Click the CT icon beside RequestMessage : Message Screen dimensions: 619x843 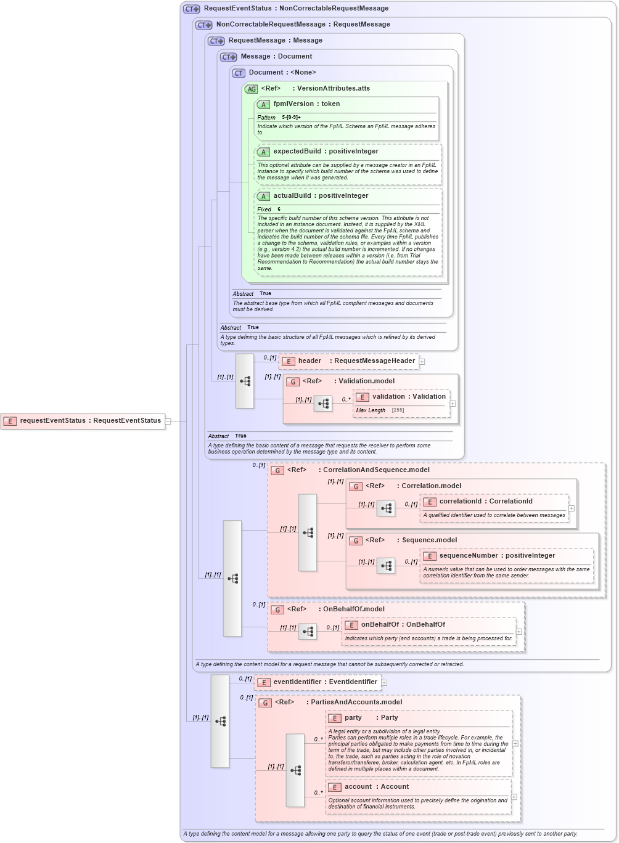pyautogui.click(x=216, y=41)
